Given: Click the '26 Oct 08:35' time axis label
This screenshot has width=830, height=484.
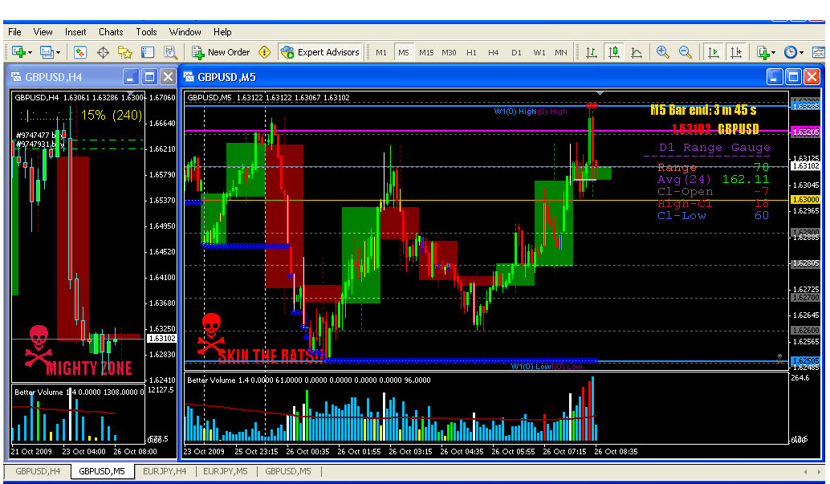Looking at the screenshot, I should point(616,452).
